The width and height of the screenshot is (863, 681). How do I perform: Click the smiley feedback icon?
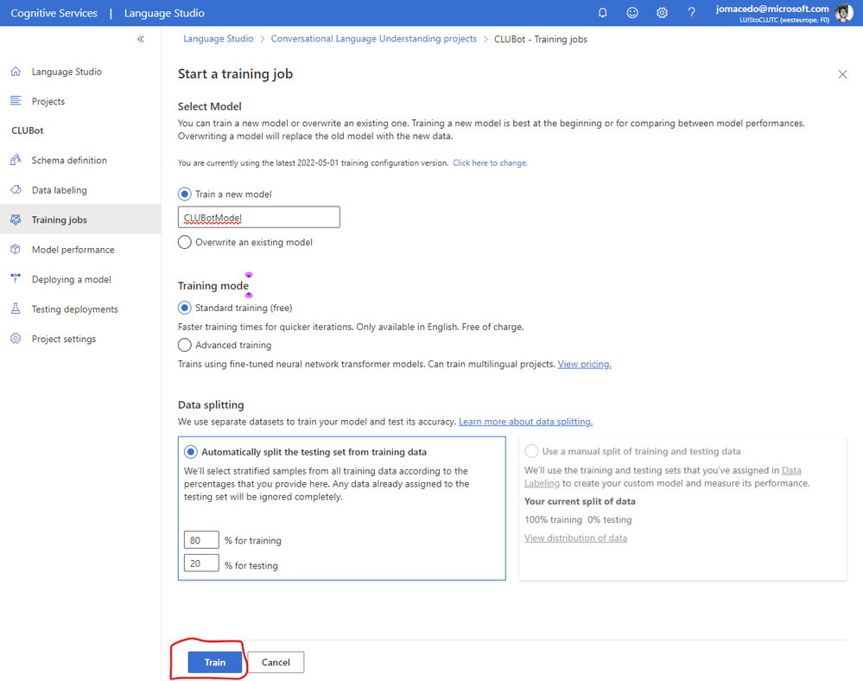632,13
